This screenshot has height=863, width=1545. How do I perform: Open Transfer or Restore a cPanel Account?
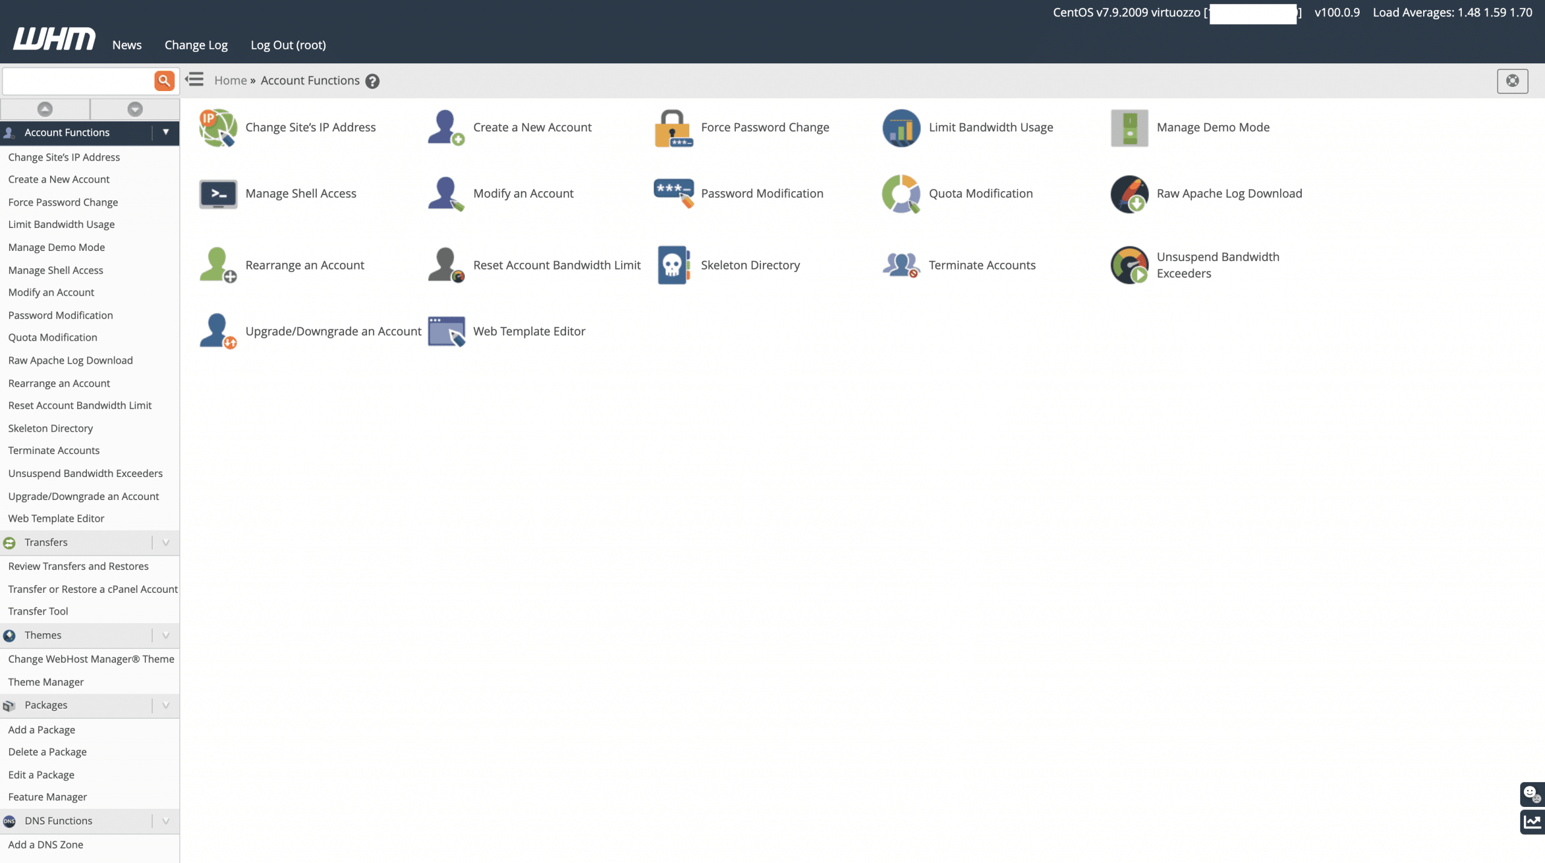point(93,589)
